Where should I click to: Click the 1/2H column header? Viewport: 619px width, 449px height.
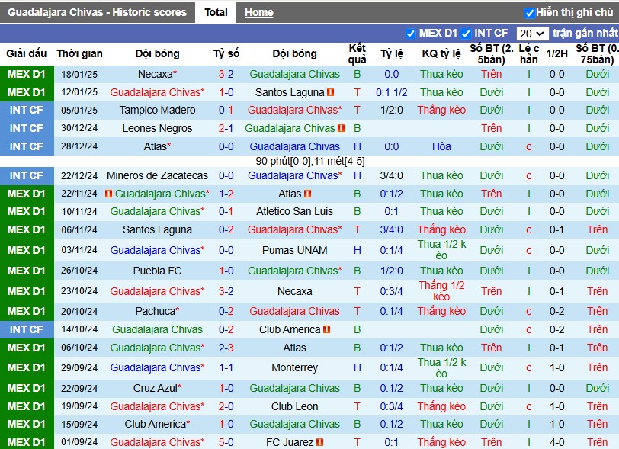pos(556,53)
